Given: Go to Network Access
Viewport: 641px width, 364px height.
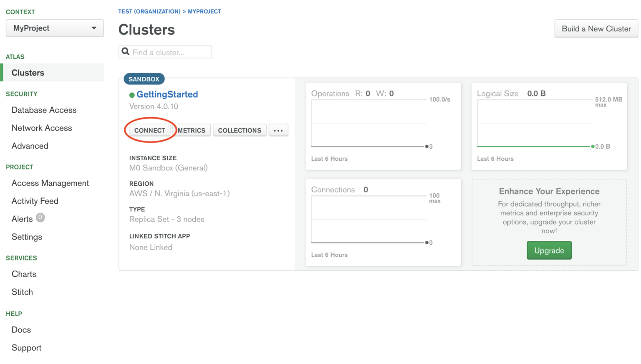Looking at the screenshot, I should click(x=42, y=128).
